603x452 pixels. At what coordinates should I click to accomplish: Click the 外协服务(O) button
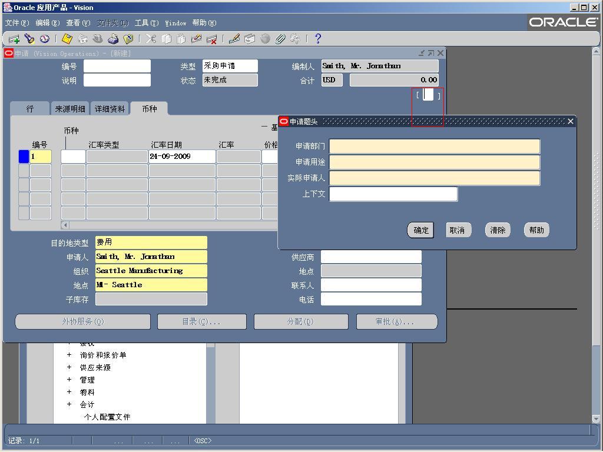coord(82,322)
